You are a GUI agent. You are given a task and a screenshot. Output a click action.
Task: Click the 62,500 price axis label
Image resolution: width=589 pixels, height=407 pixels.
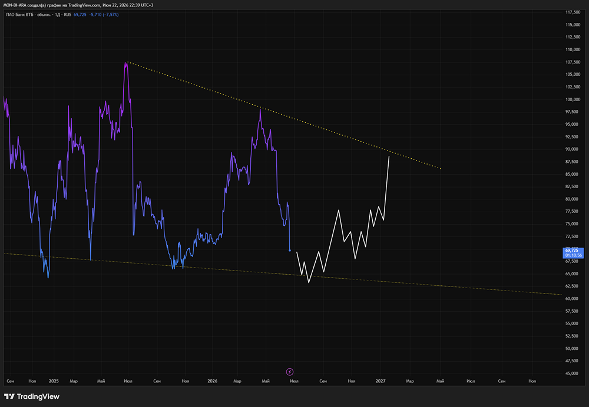[x=572, y=286]
